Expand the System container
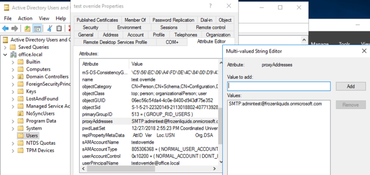This screenshot has height=175, width=370. point(13,128)
